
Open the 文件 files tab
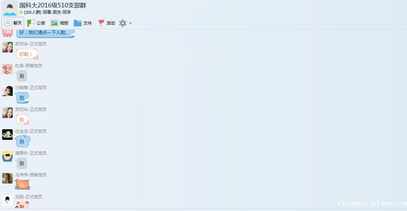coord(83,23)
